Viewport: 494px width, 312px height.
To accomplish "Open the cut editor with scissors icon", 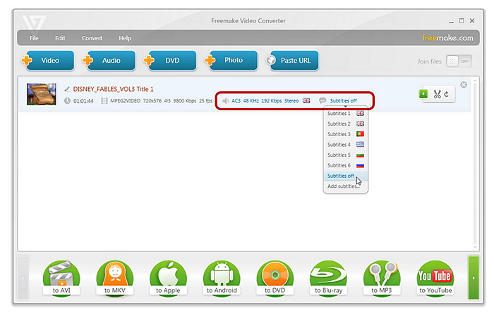I will [x=437, y=94].
